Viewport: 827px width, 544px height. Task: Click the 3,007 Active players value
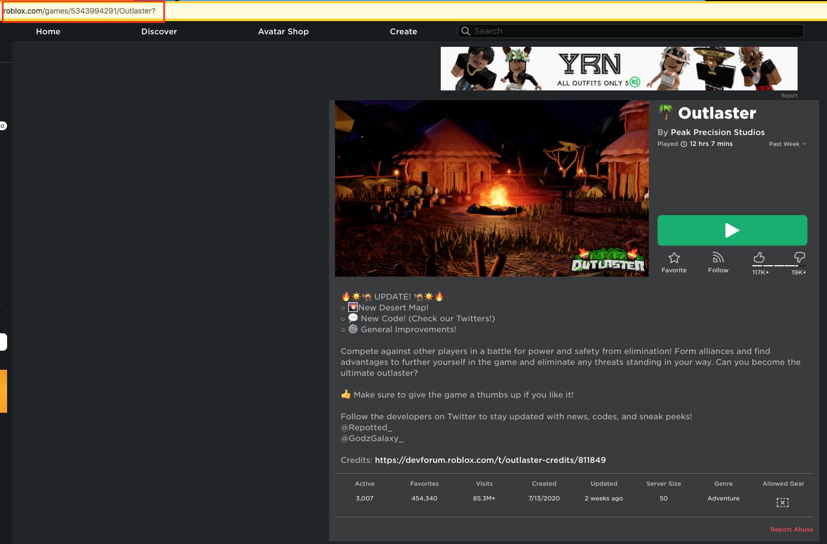click(x=364, y=498)
